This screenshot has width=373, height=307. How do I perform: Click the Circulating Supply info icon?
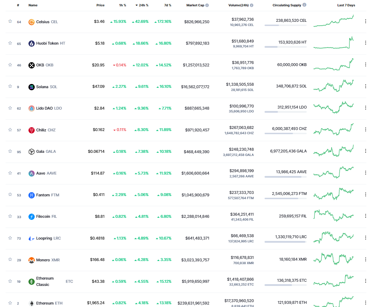[x=304, y=5]
